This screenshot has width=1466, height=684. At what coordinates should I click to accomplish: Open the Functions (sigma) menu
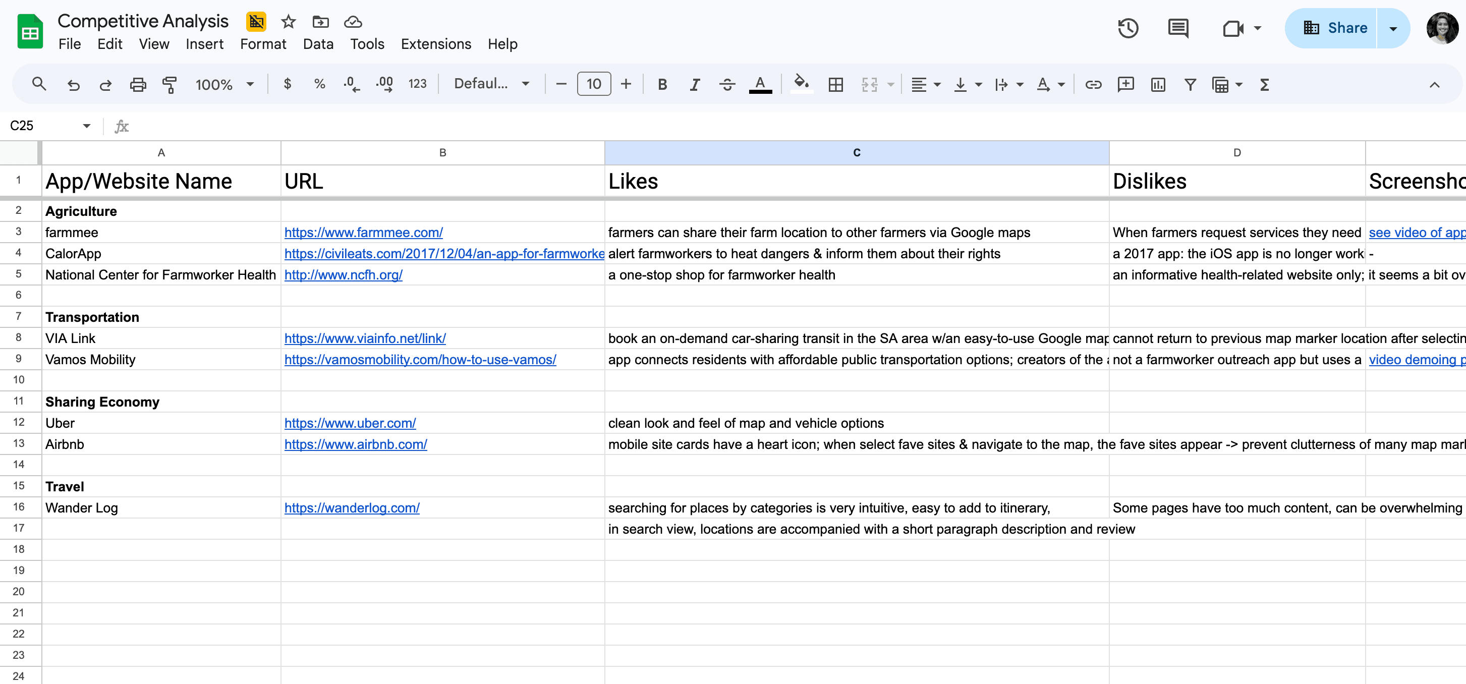click(x=1263, y=84)
